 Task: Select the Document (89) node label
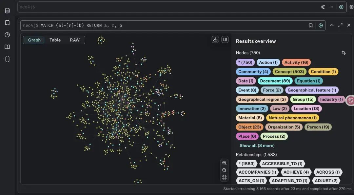pos(275,81)
